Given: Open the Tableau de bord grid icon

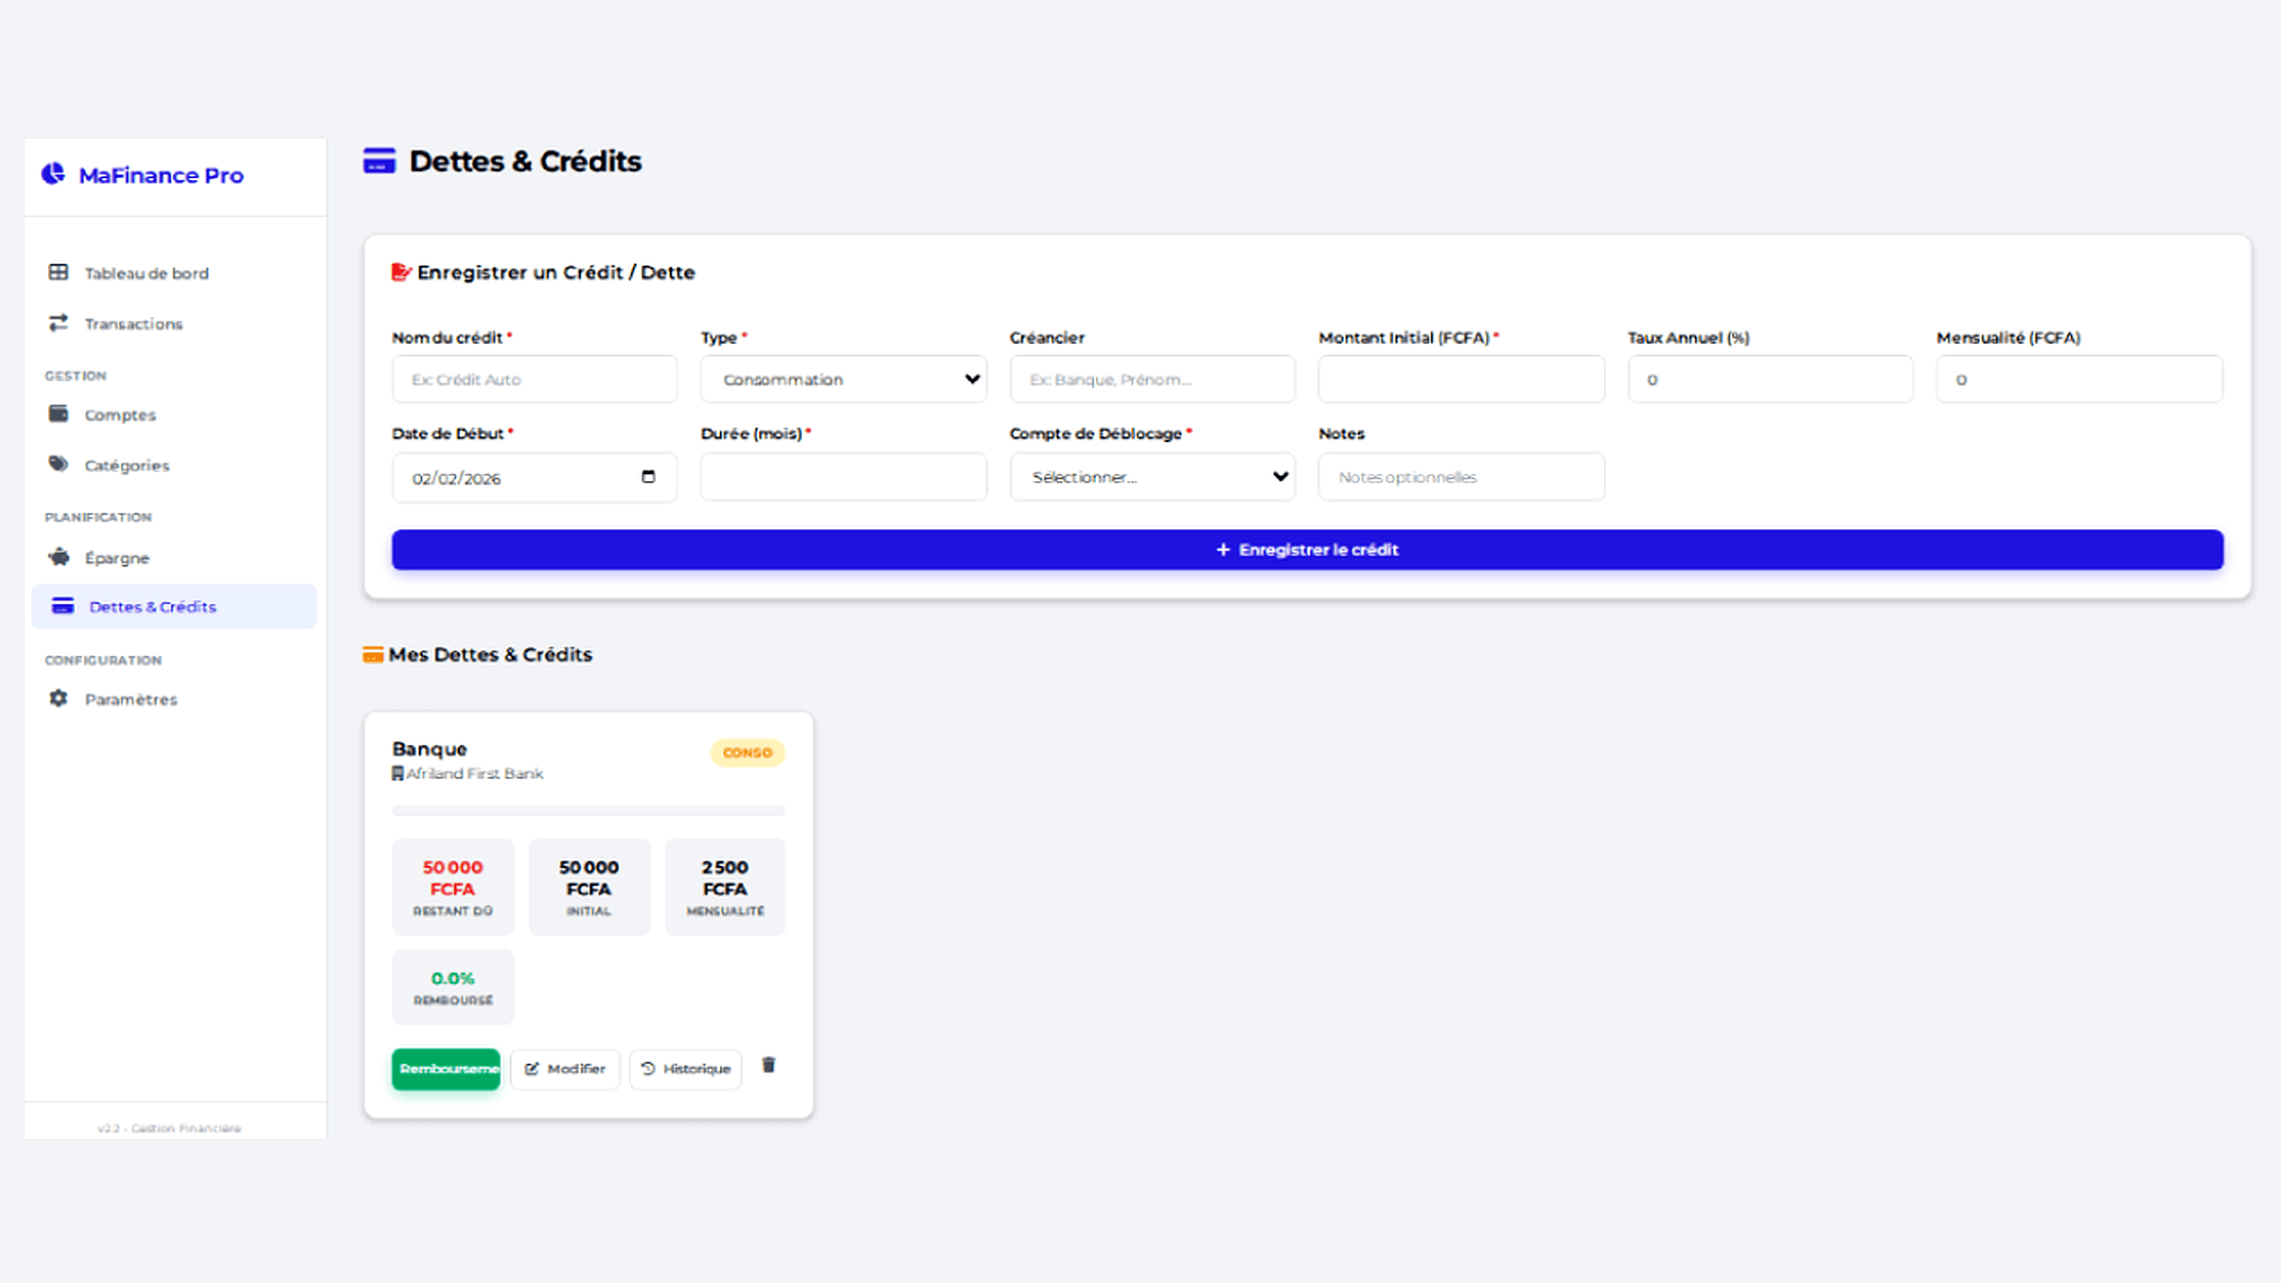Looking at the screenshot, I should click(57, 273).
